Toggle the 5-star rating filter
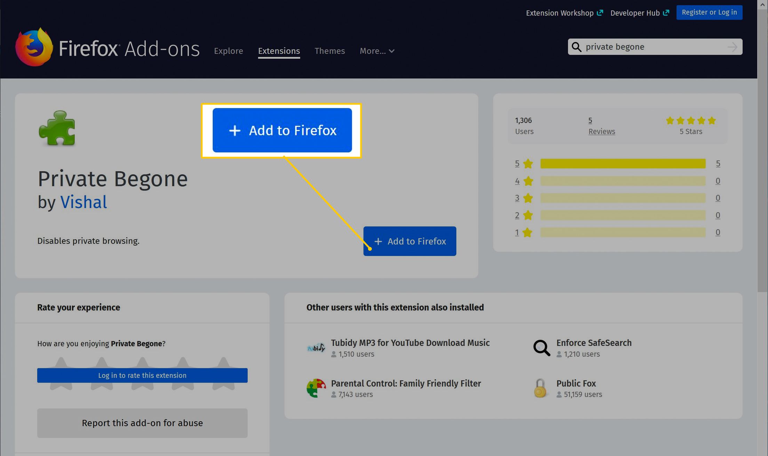This screenshot has height=456, width=768. 518,163
